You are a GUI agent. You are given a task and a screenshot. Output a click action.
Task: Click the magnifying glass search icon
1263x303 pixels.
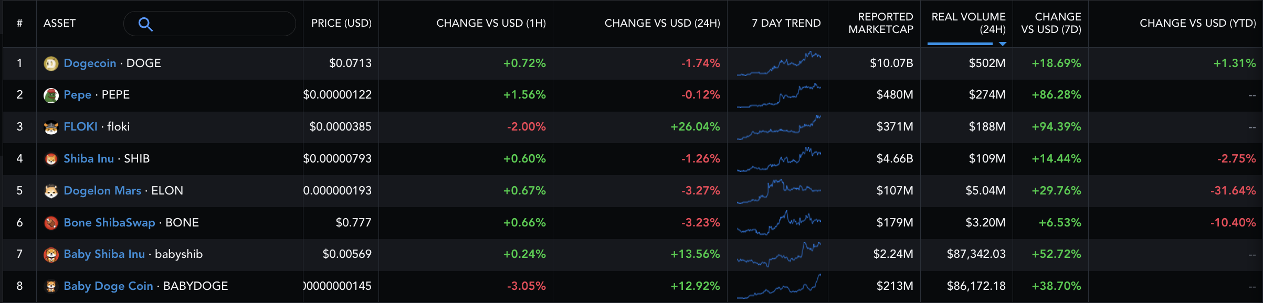coord(145,24)
